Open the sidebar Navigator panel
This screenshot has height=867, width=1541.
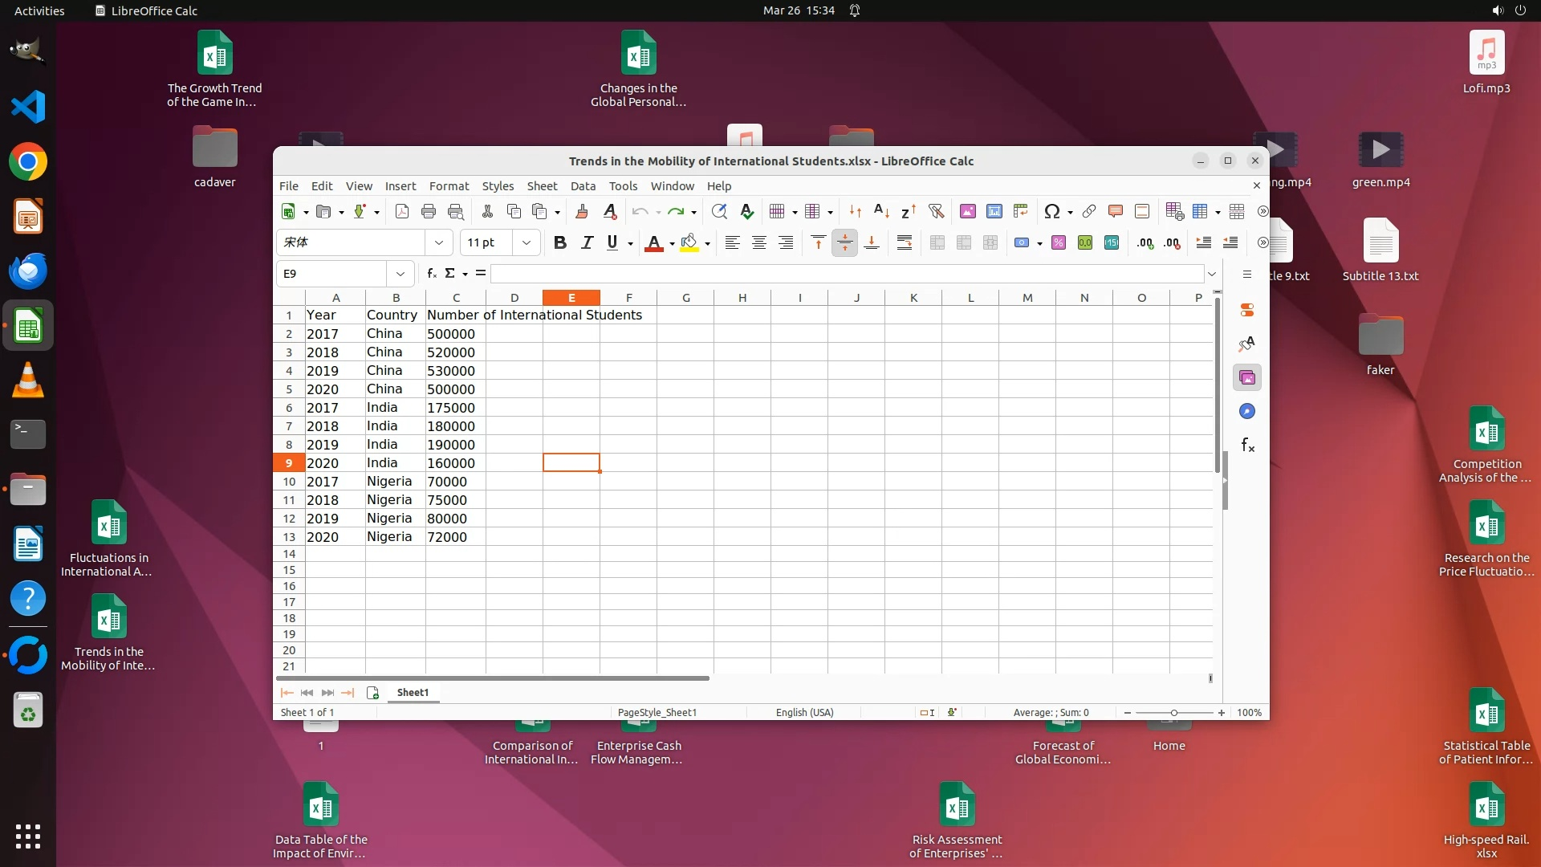1246,411
